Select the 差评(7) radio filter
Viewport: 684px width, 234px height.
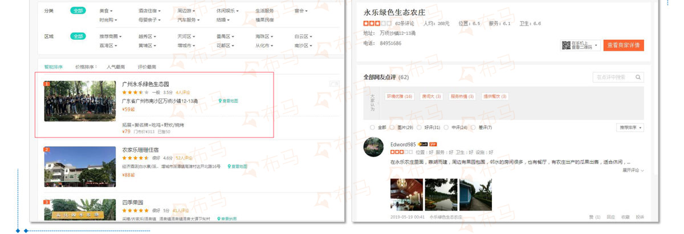coord(474,128)
